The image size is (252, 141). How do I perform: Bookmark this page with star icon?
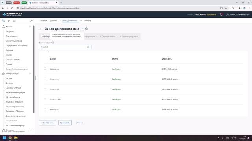click(226, 8)
